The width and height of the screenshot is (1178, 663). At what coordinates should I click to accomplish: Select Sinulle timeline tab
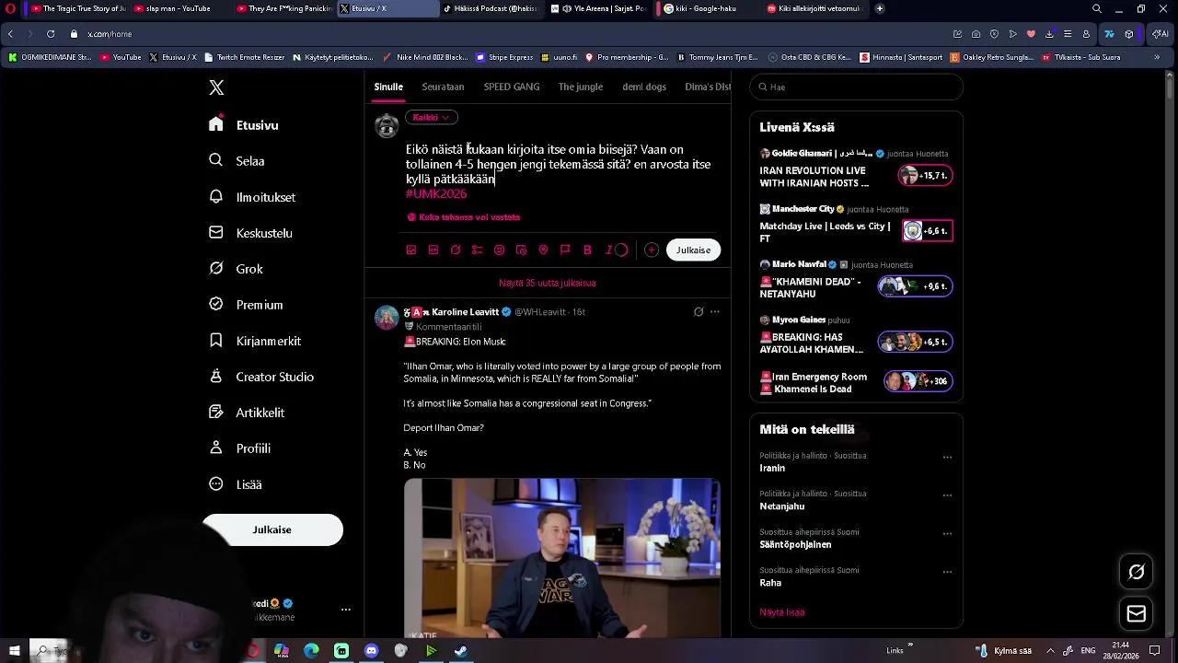point(388,87)
